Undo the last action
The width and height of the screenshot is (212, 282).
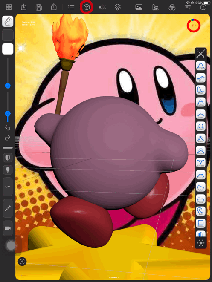pos(8,128)
